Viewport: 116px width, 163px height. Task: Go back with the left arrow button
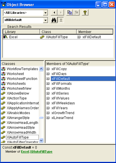[x=54, y=13]
